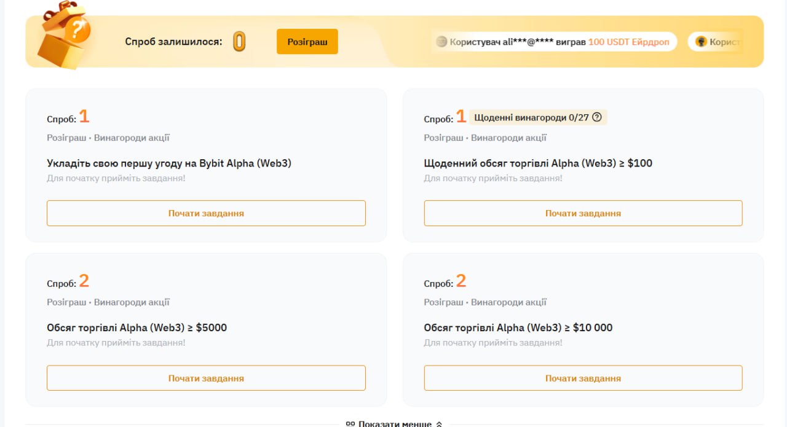
Task: Click Розіграш • Винагороди акції label in the first card
Action: pos(108,138)
